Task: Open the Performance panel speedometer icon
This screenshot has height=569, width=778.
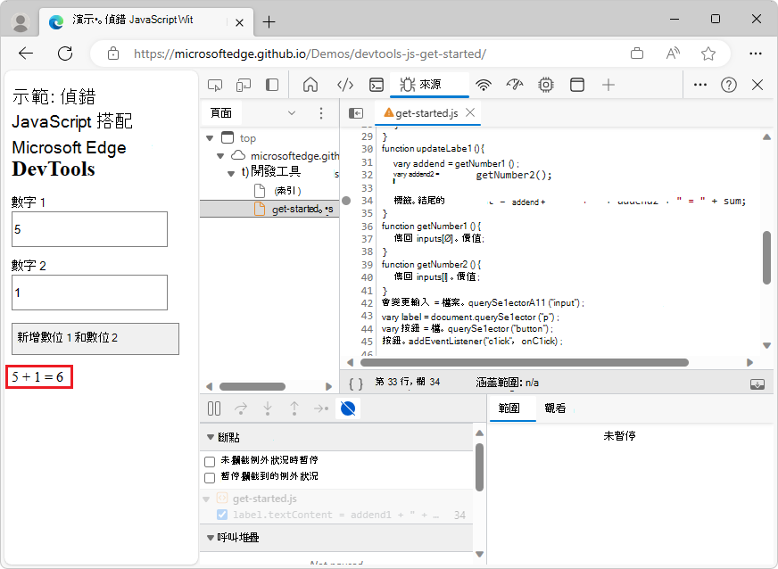Action: (x=514, y=84)
